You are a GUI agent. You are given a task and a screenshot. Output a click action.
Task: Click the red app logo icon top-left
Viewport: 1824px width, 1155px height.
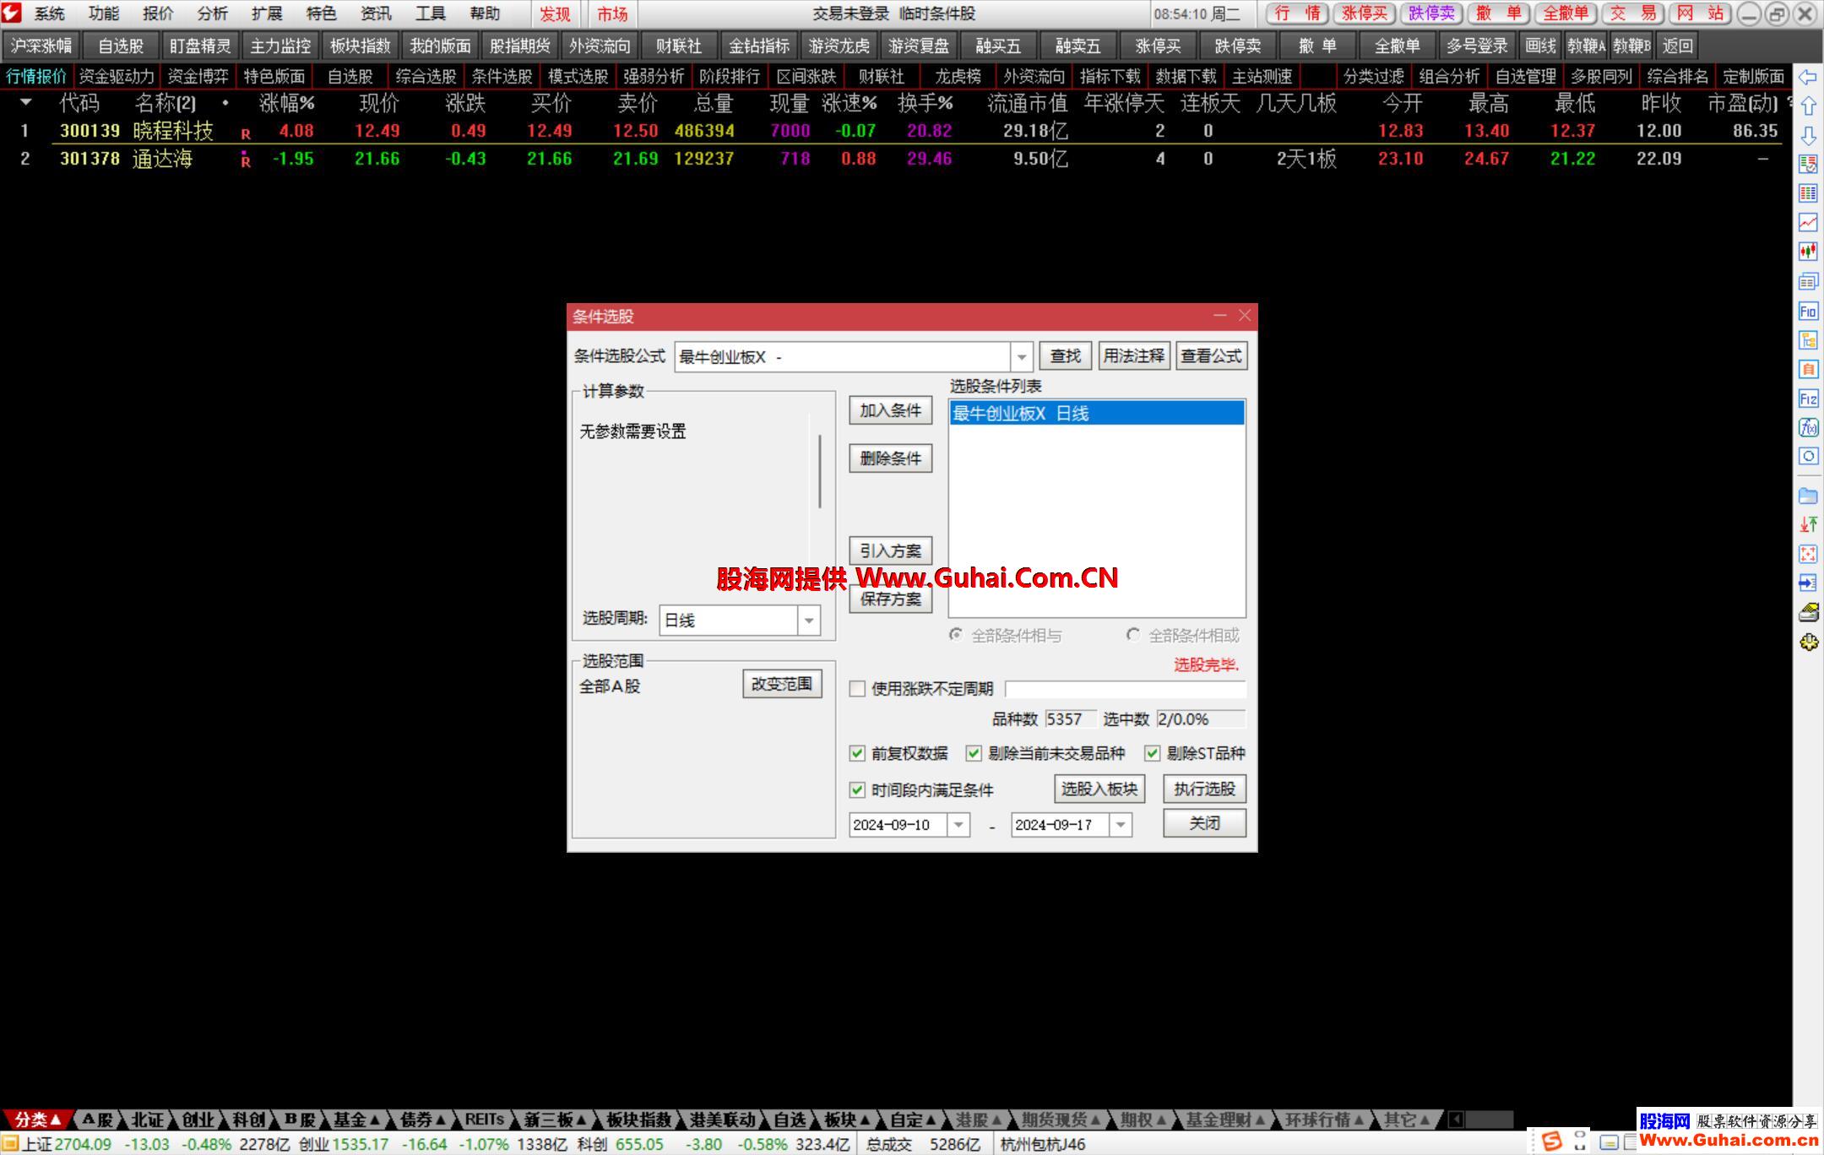click(x=12, y=14)
